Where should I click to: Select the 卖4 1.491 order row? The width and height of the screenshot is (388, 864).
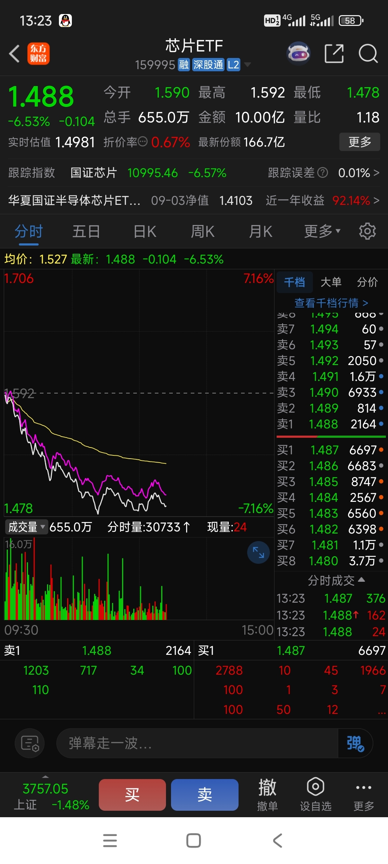pos(331,377)
